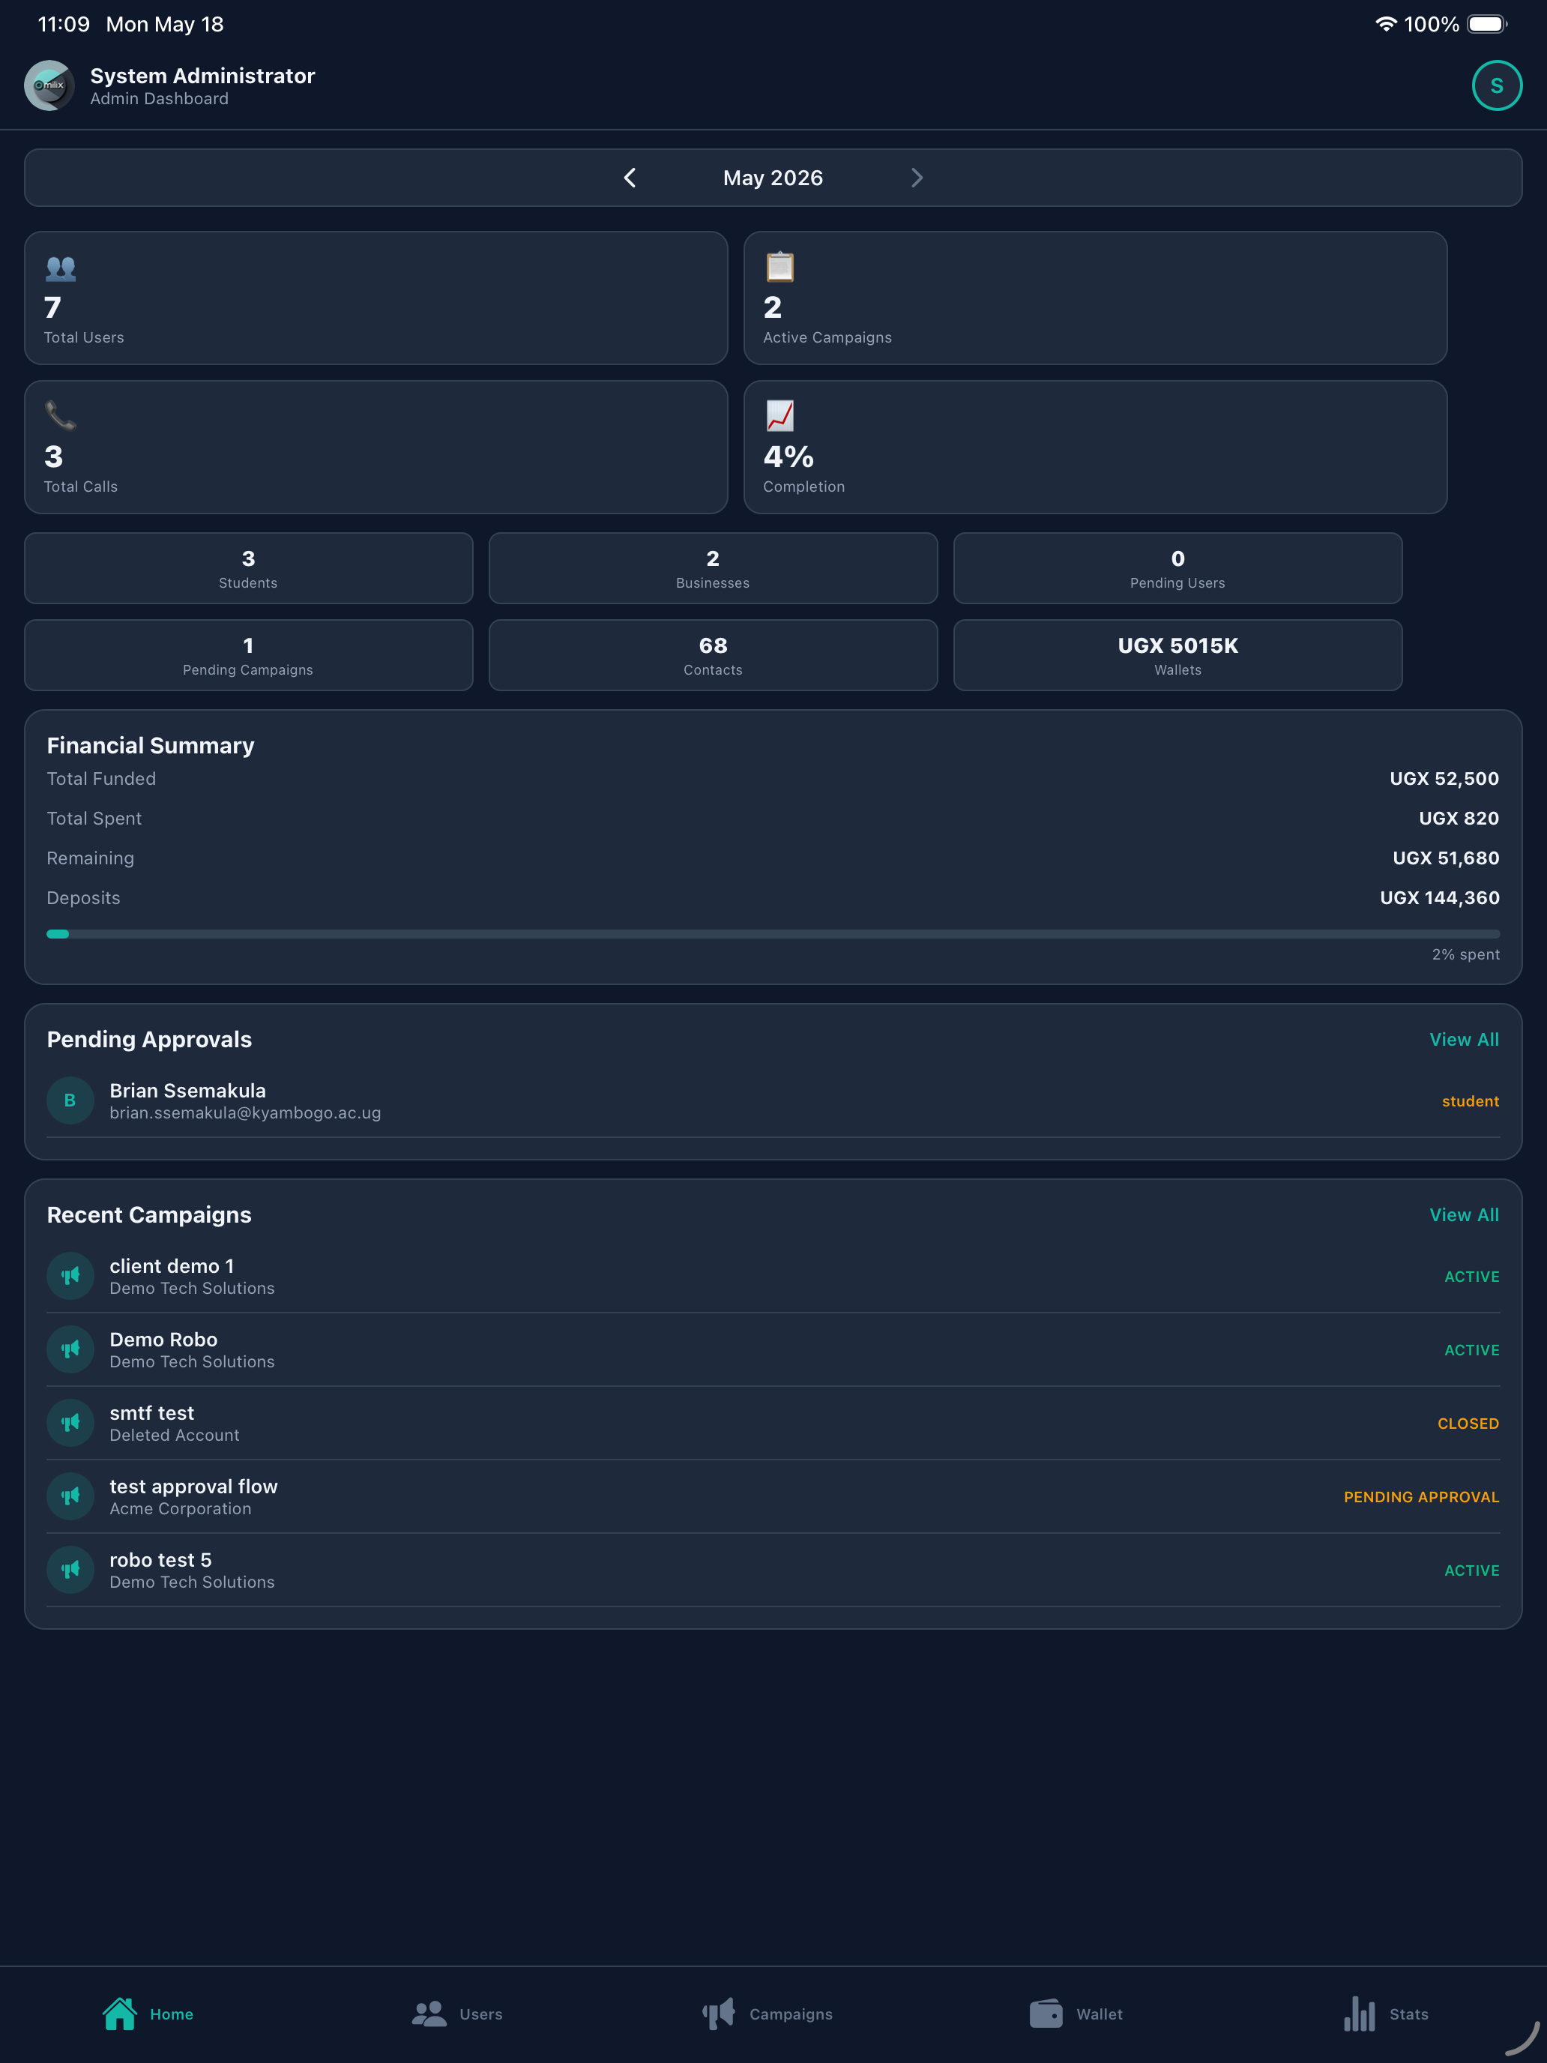Screen dimensions: 1547x2063
Task: View all pending approvals
Action: 1464,1039
